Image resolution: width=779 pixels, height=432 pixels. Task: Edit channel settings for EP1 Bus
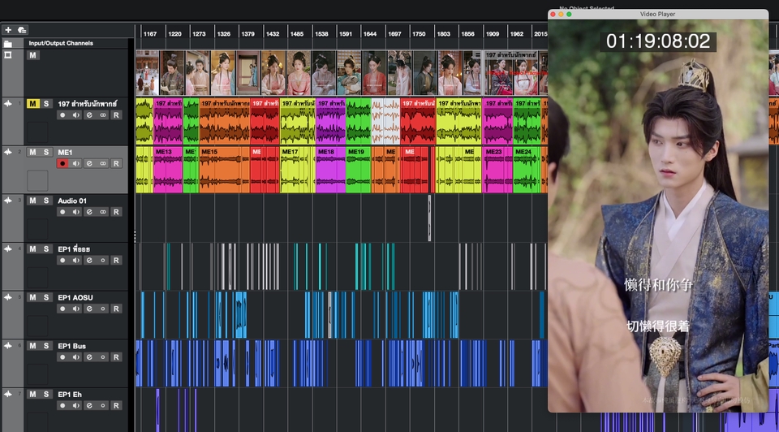coord(89,357)
